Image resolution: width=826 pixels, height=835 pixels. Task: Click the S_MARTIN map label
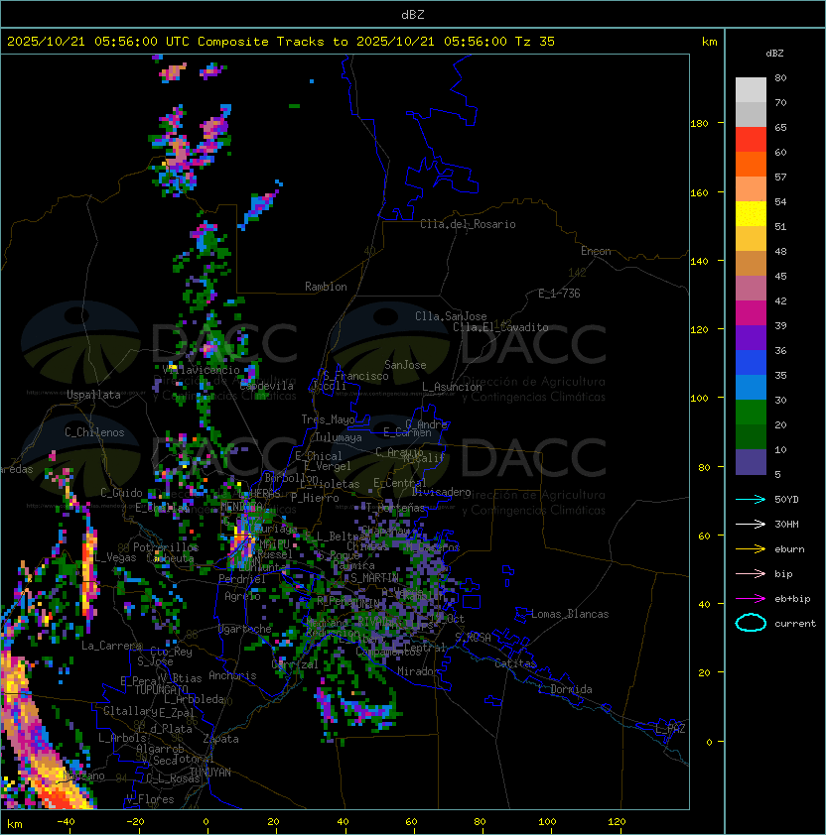(x=374, y=578)
